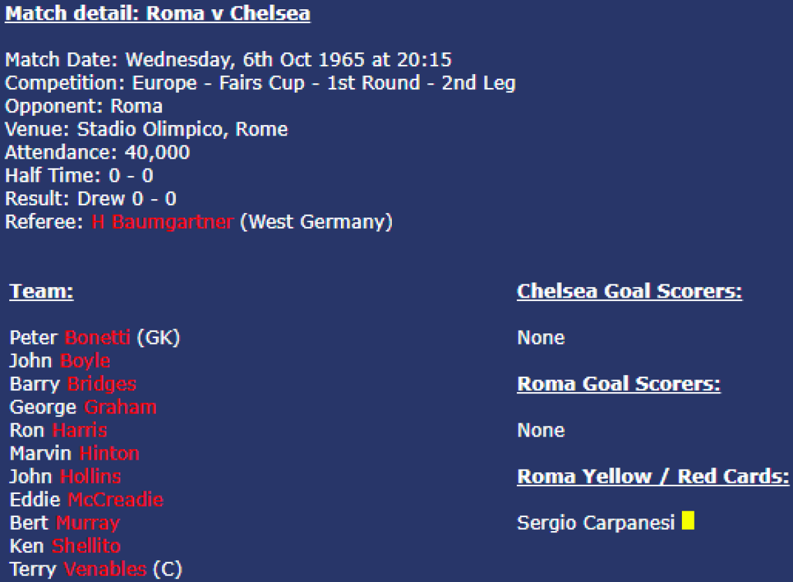Click the Hollins player link
This screenshot has height=582, width=793.
coord(91,477)
